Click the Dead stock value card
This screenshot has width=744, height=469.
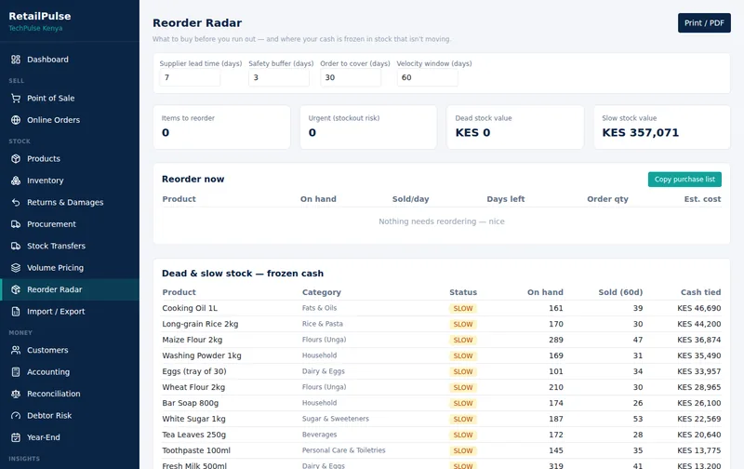tap(515, 127)
